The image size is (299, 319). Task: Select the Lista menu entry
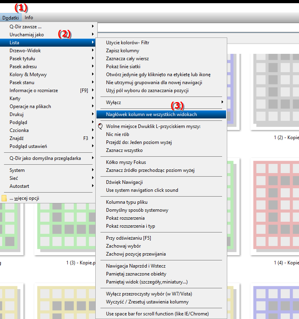coord(48,43)
